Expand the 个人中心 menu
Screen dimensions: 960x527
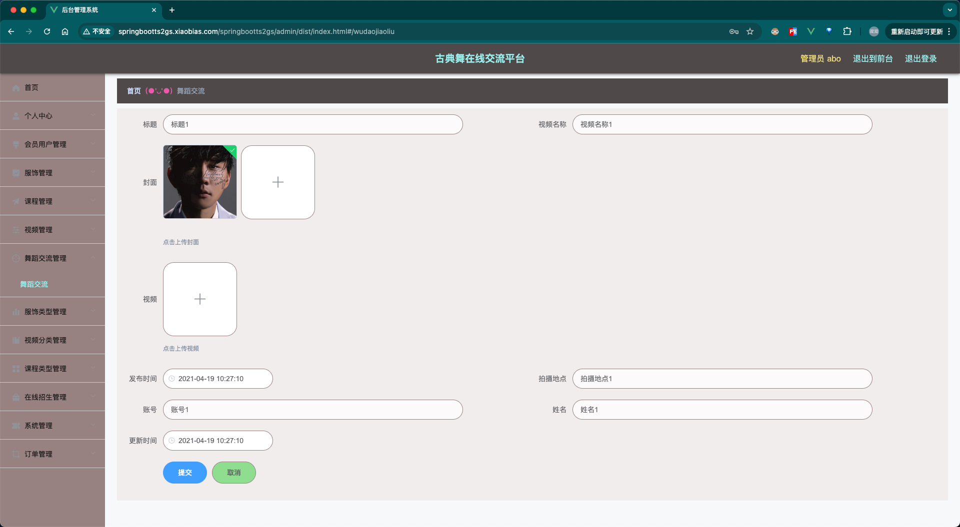click(x=52, y=116)
